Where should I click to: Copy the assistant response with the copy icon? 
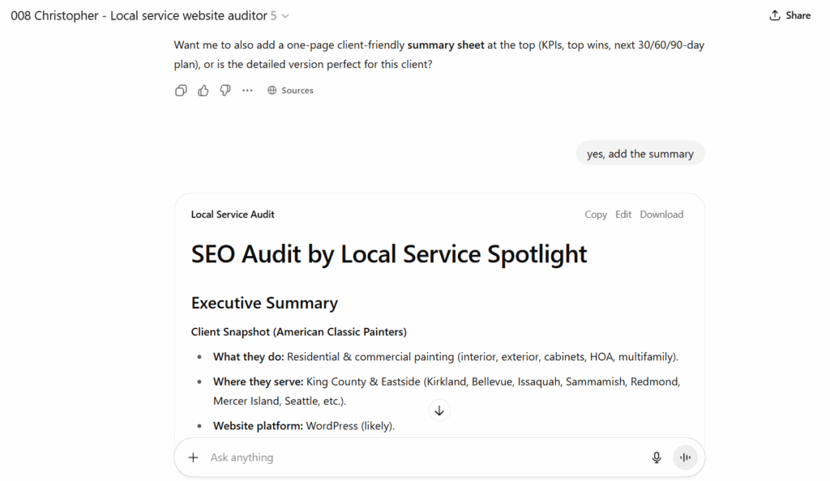coord(181,91)
